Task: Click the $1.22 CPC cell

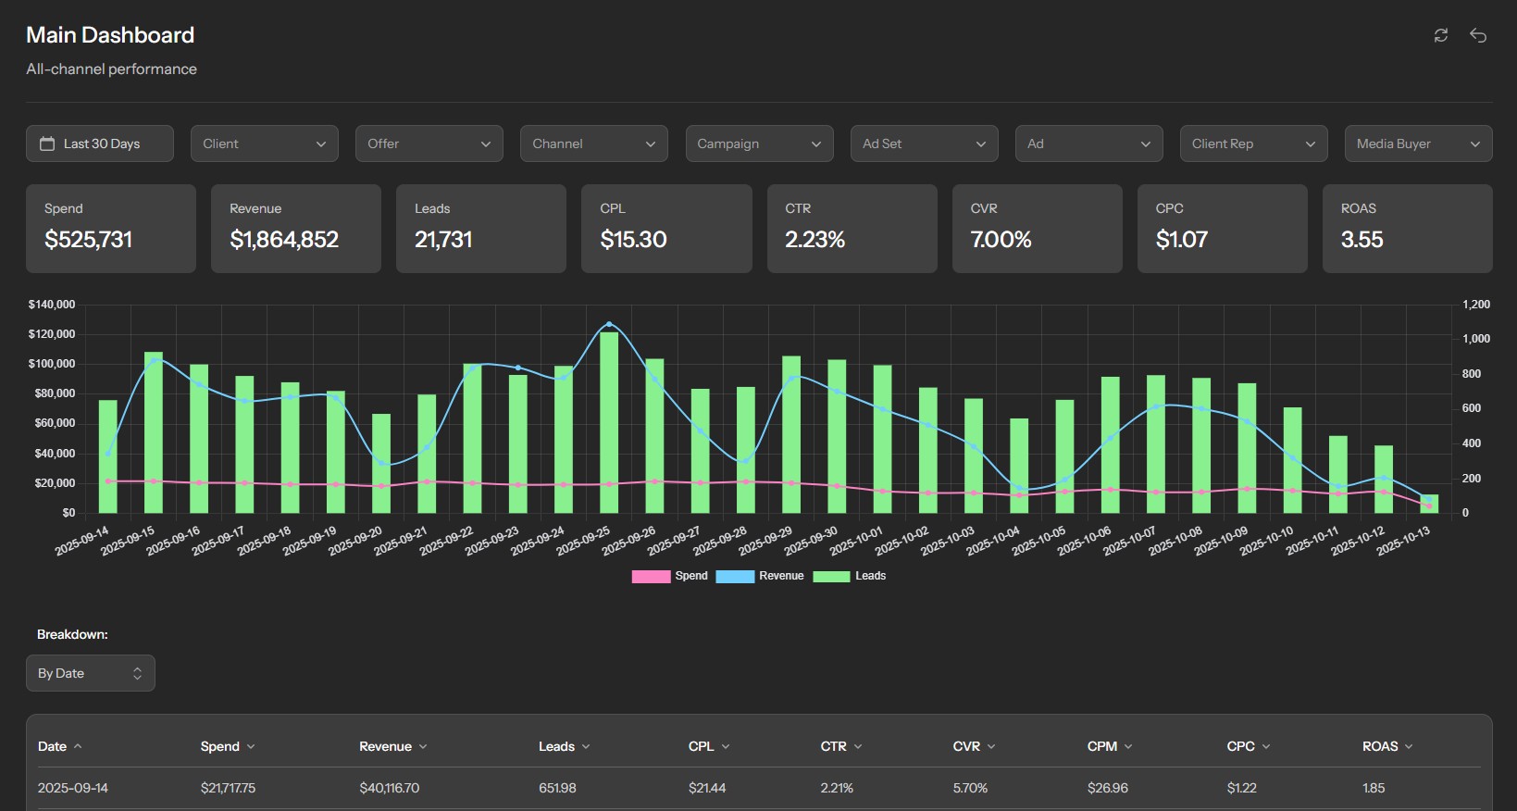Action: click(x=1242, y=788)
